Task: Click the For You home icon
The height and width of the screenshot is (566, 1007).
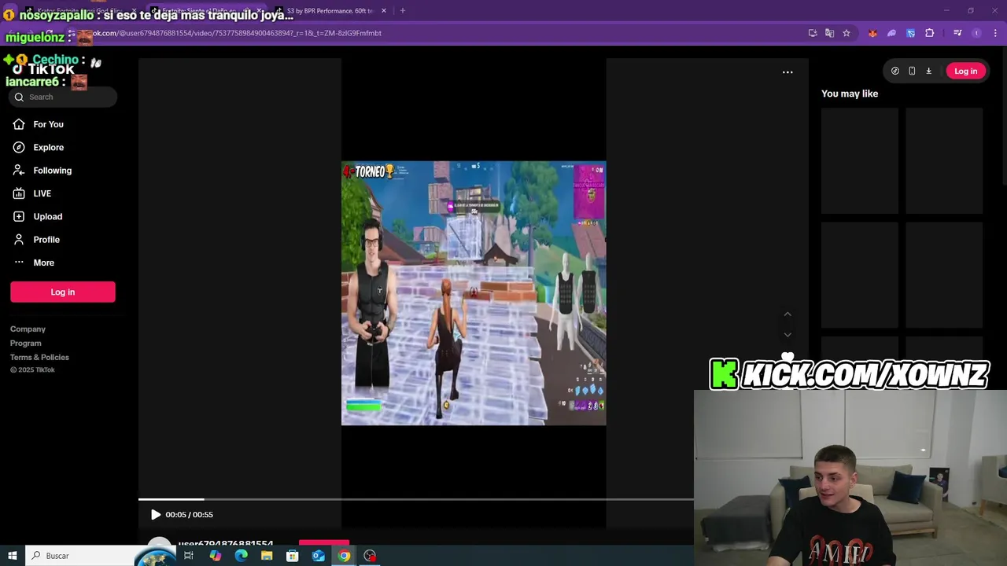Action: [x=19, y=124]
